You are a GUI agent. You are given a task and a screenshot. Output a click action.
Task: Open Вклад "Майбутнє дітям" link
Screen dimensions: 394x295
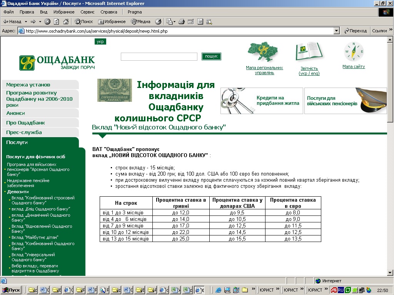(x=35, y=237)
